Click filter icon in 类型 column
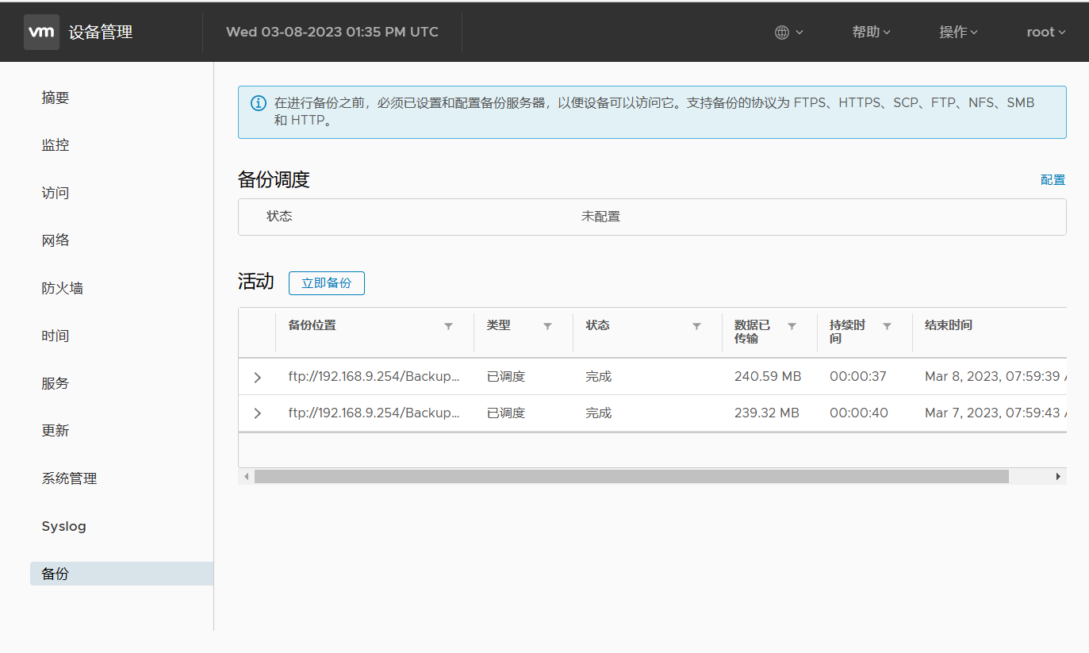 [547, 326]
